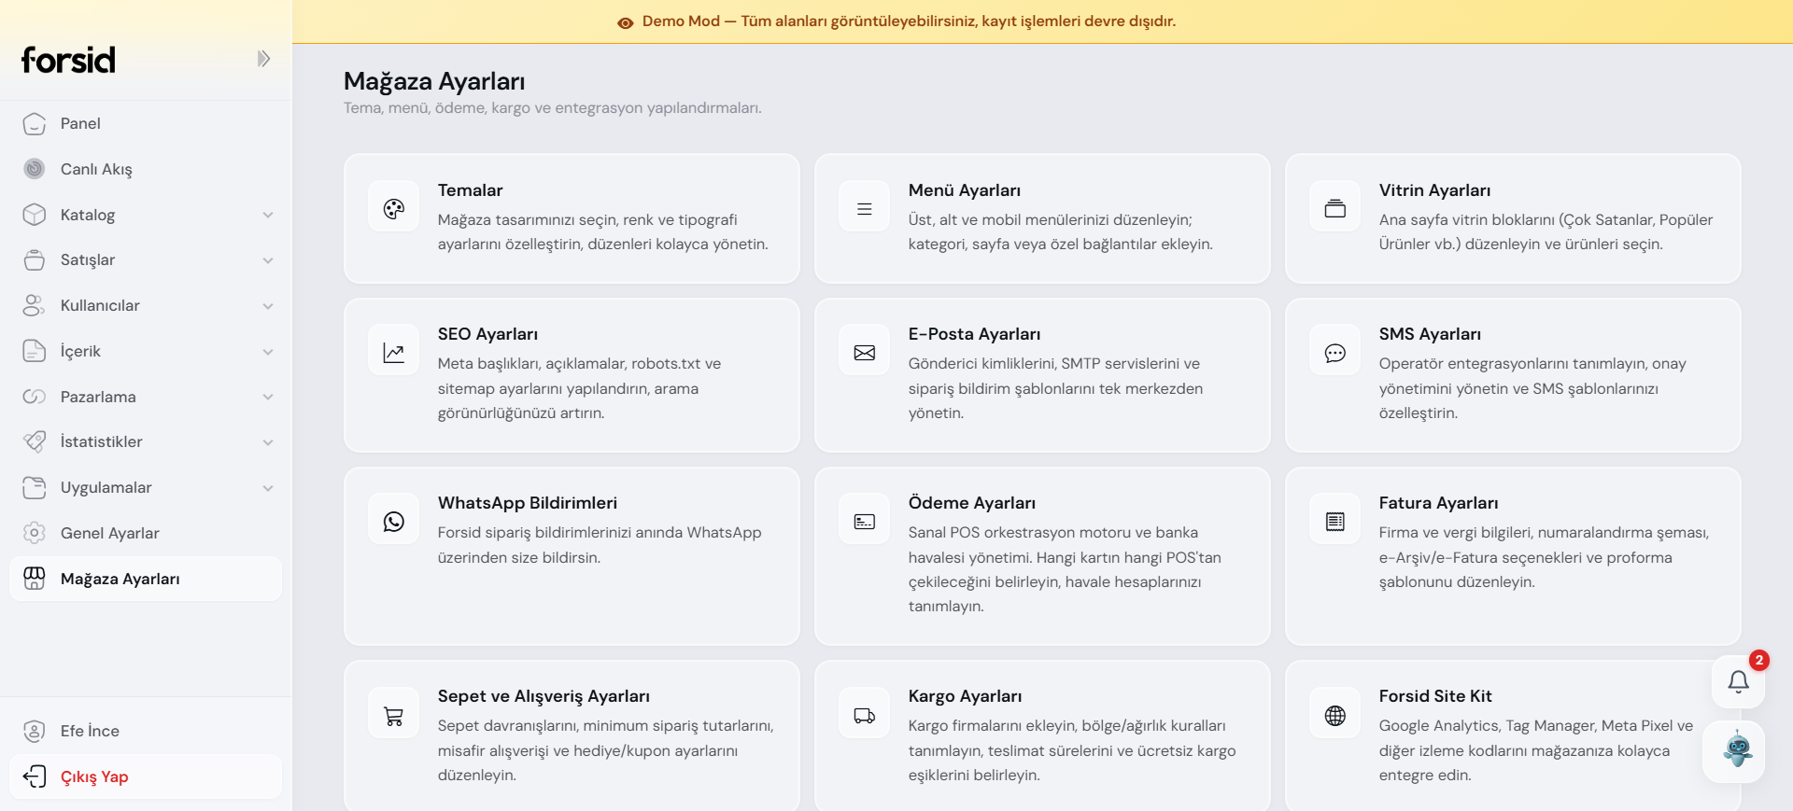Click the Kargo Ayarları truck icon
Image resolution: width=1793 pixels, height=811 pixels.
click(865, 716)
